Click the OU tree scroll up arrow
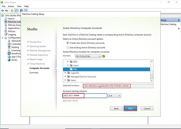The height and width of the screenshot is (129, 181). (152, 61)
